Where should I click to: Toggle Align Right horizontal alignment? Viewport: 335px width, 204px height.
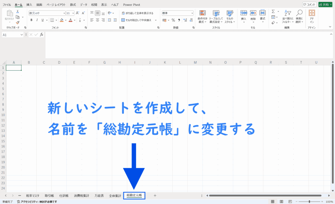pyautogui.click(x=103, y=20)
